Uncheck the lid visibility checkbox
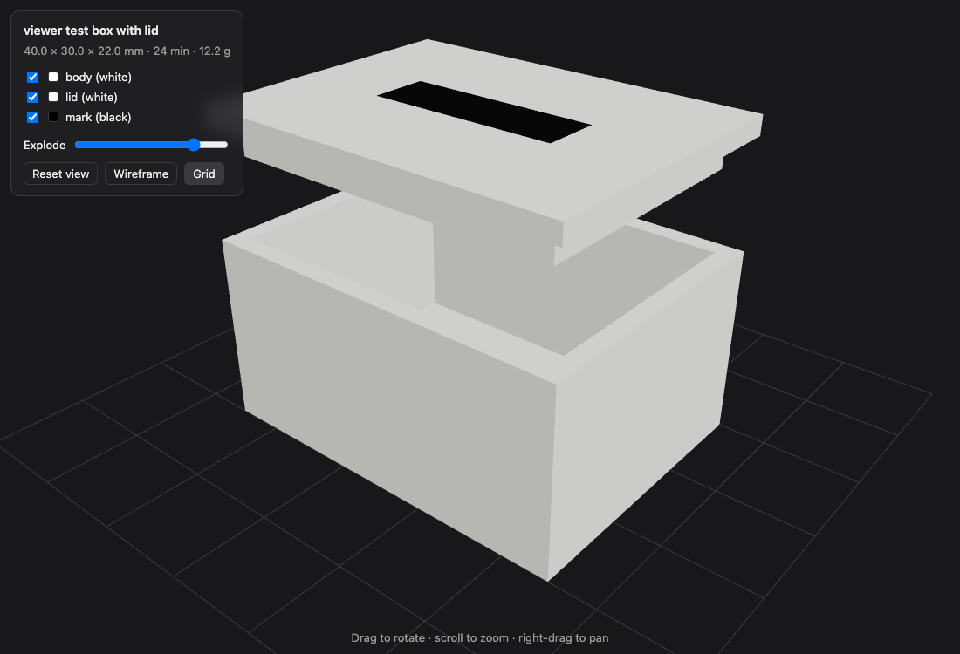Screen dimensions: 960x654 tap(33, 98)
